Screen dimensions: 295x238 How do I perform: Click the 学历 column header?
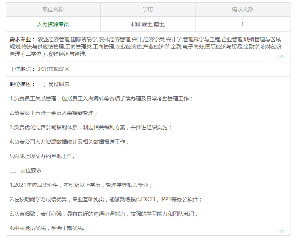coord(147,9)
